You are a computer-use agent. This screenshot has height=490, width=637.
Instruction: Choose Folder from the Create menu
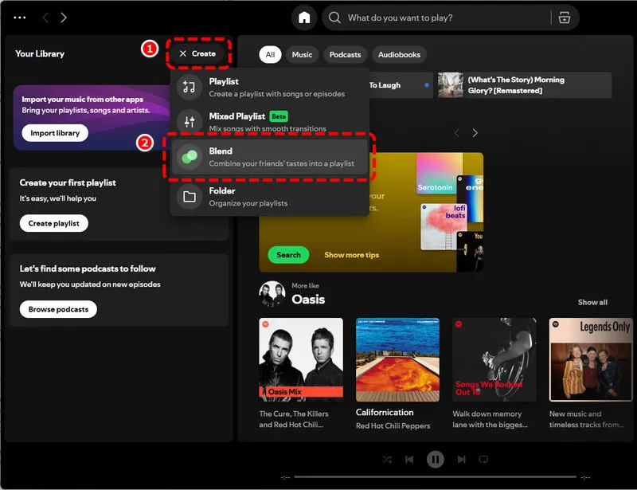(269, 197)
